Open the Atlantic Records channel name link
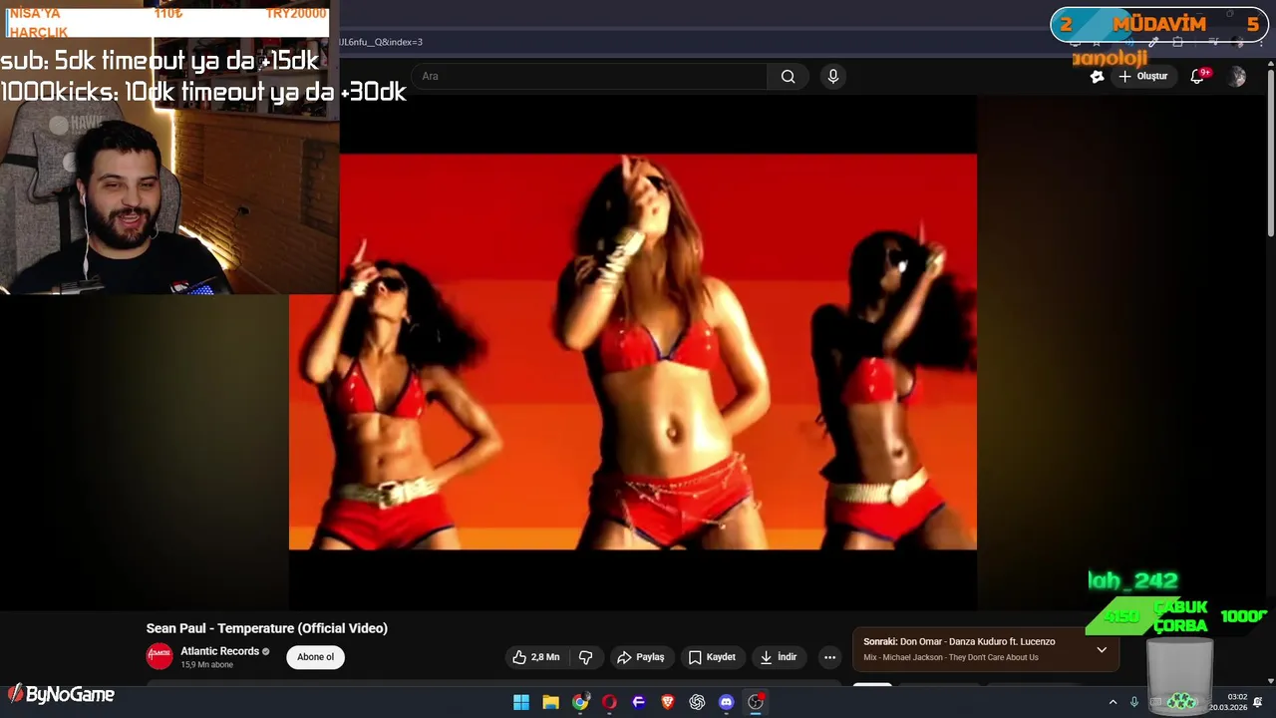This screenshot has height=718, width=1276. coord(219,651)
